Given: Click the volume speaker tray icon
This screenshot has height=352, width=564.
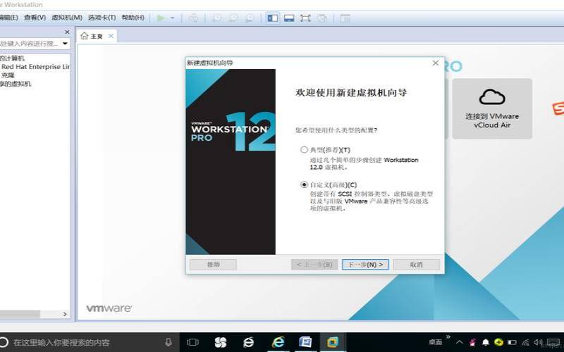Looking at the screenshot, I should [538, 342].
